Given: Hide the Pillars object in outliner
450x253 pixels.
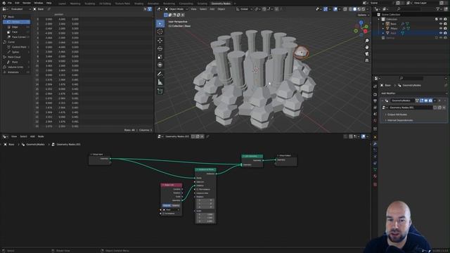Looking at the screenshot, I should point(441,28).
